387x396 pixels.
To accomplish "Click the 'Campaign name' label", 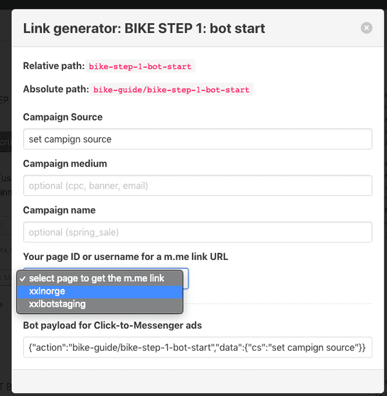I will pos(59,210).
